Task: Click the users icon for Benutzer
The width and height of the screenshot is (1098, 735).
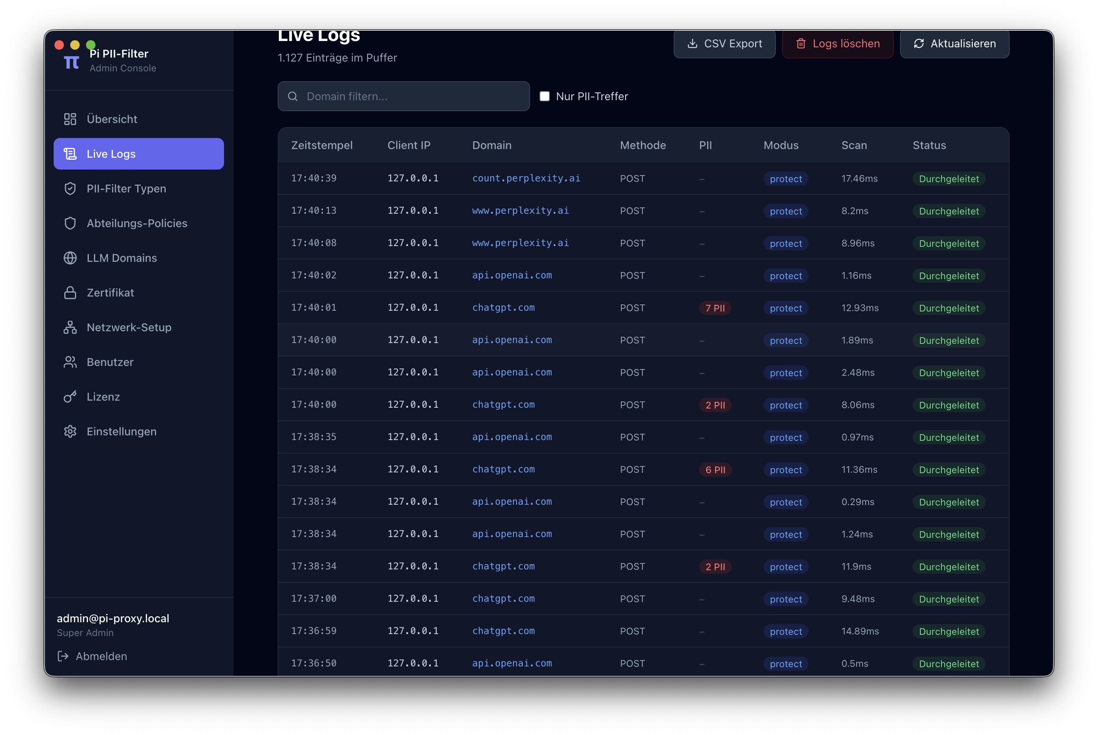Action: [x=70, y=362]
